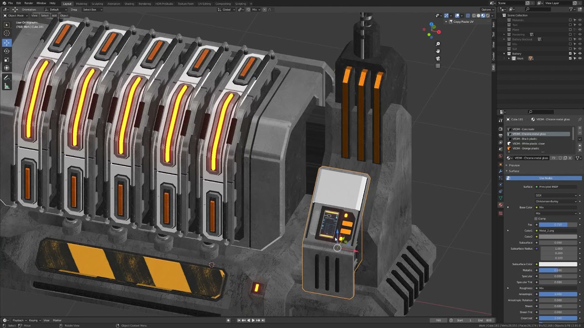Expand the Work collection in outliner
Screen dimensions: 584x328
point(509,58)
